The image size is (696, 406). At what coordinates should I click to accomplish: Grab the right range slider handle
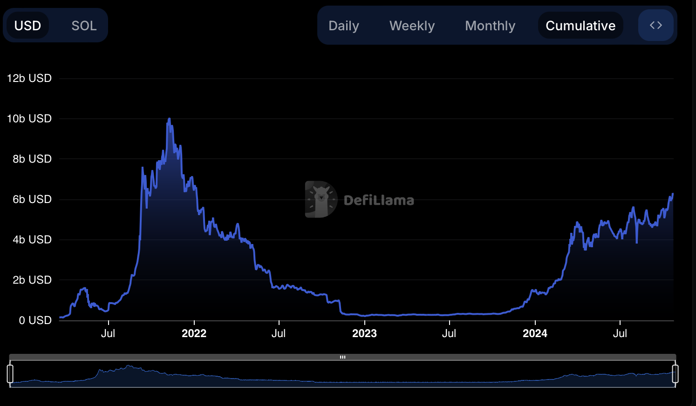click(675, 374)
